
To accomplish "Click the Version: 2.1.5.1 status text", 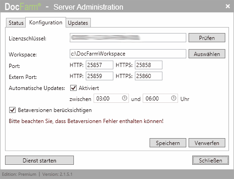I will (57, 174).
